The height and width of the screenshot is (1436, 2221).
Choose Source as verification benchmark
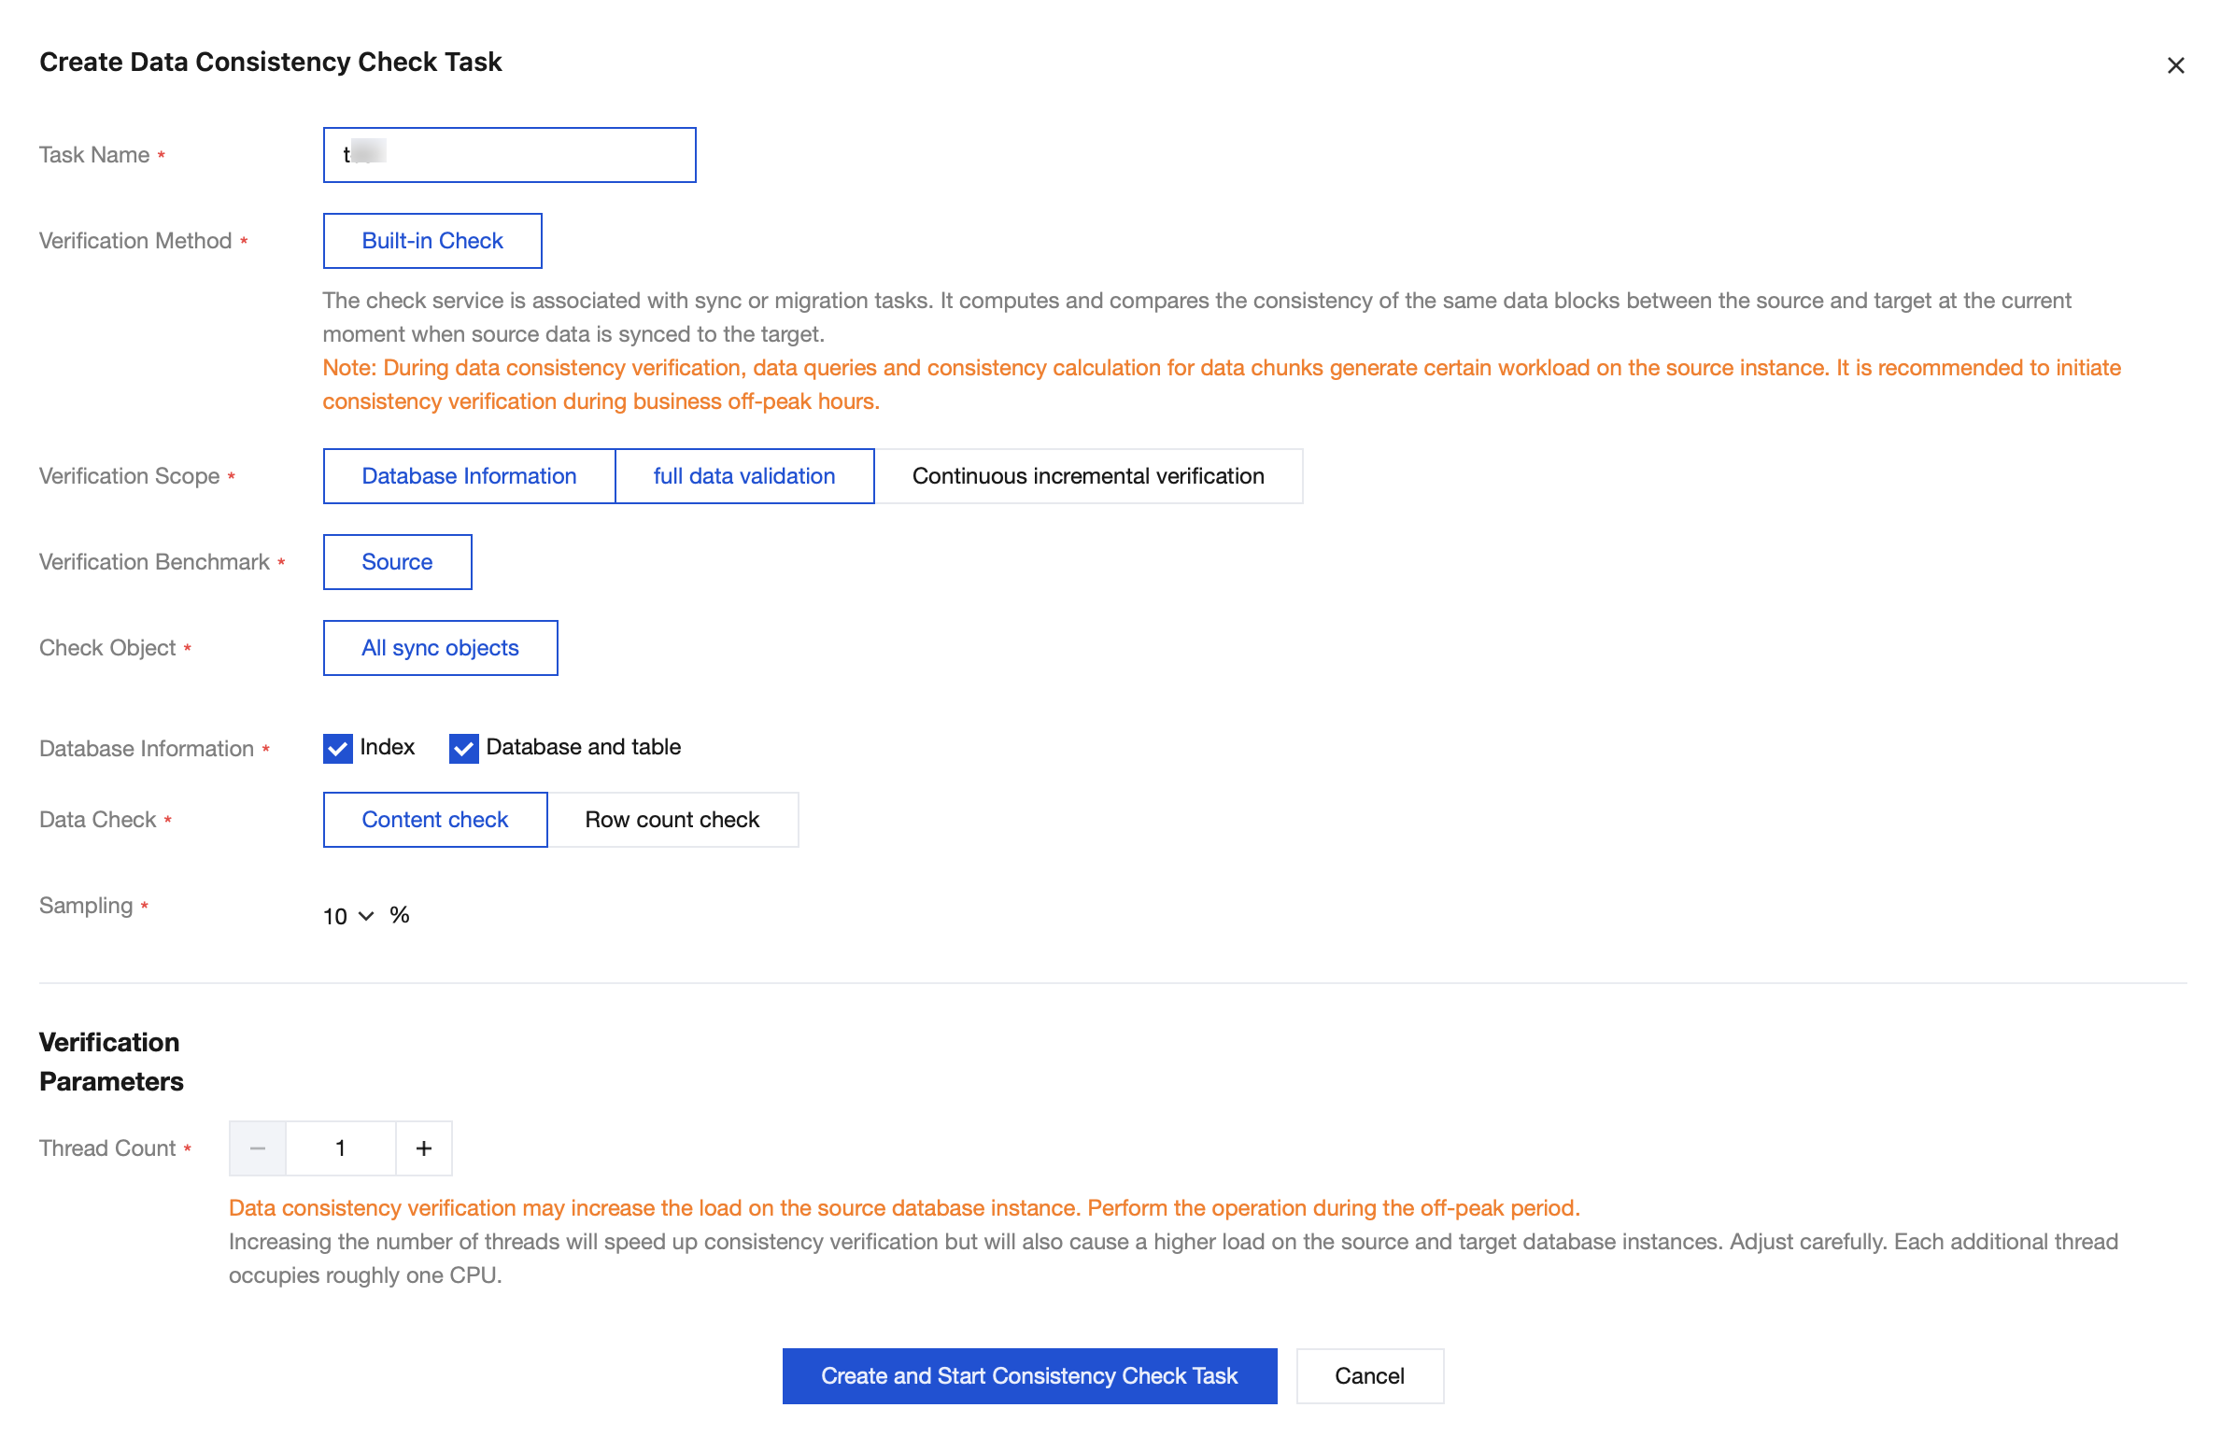click(397, 562)
